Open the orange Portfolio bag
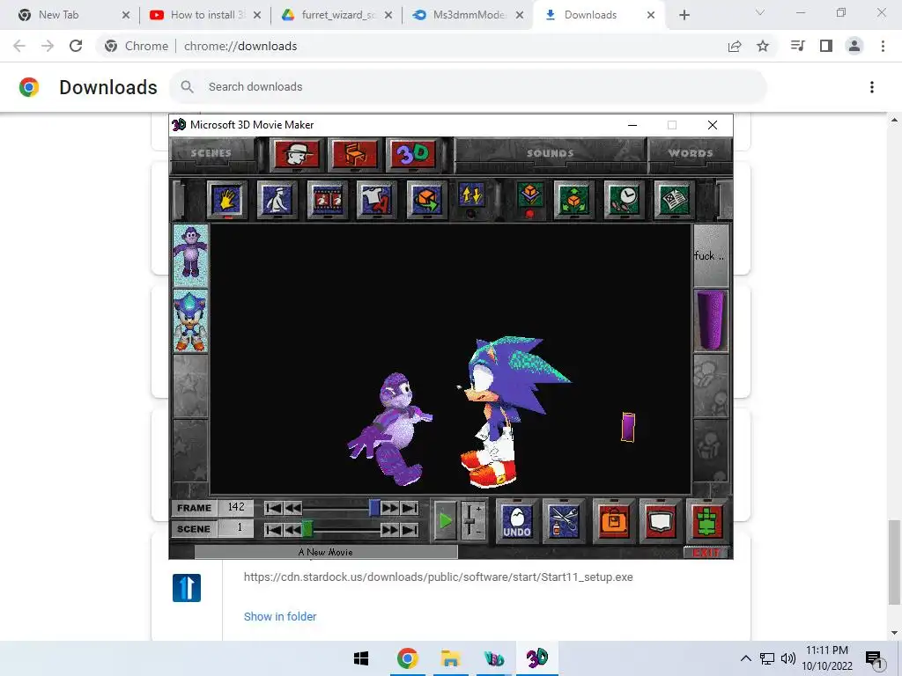The image size is (902, 676). pos(613,521)
